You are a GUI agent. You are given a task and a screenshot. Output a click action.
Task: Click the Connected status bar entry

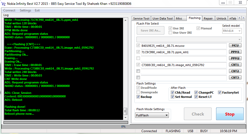149,131
